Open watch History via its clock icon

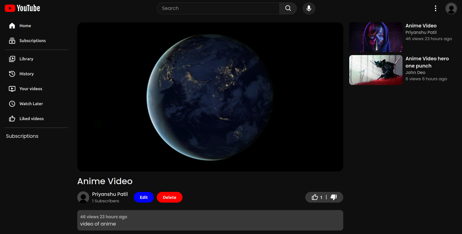coord(12,74)
